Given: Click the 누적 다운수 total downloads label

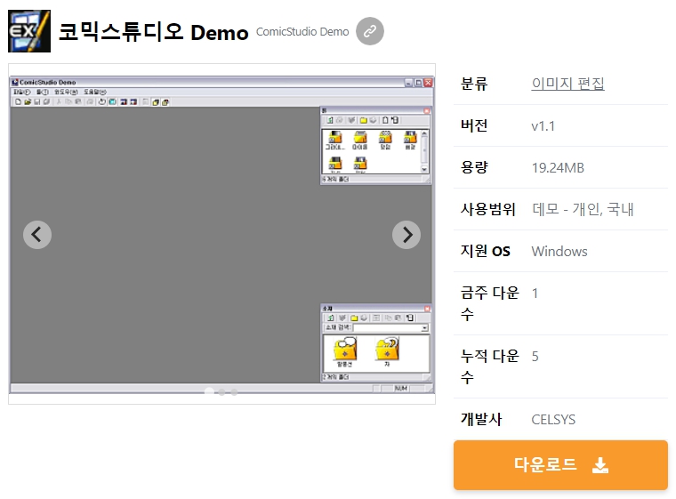Looking at the screenshot, I should coord(489,366).
